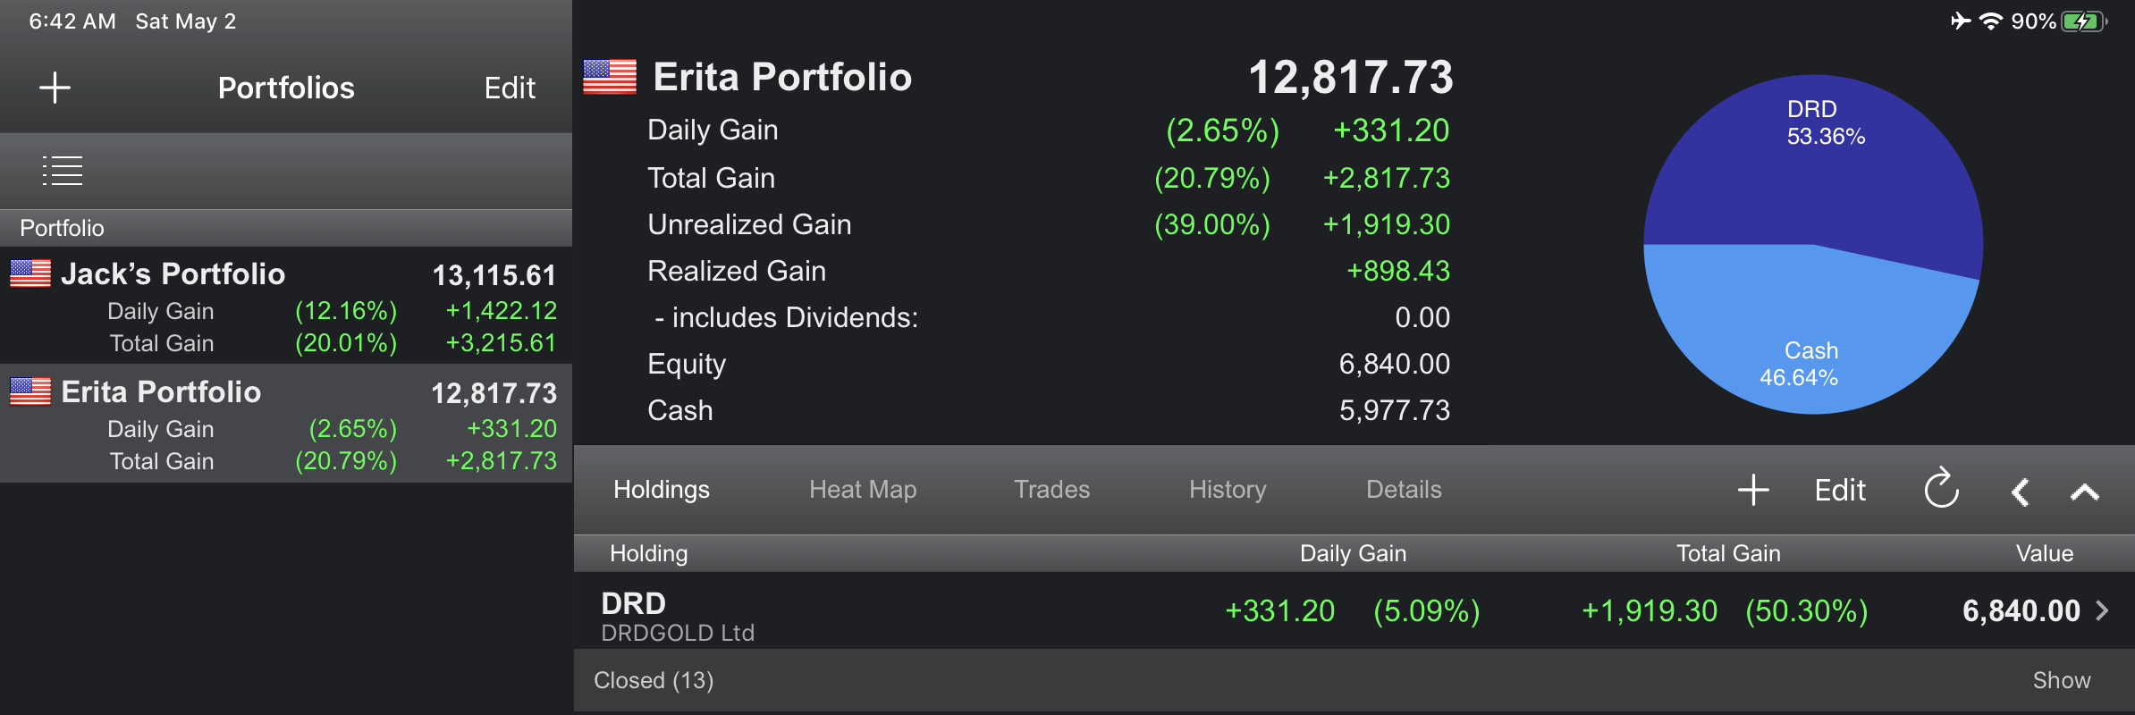Viewport: 2135px width, 715px height.
Task: Expand DRD holding details chevron
Action: [2103, 610]
